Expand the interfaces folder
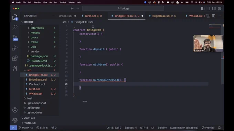Image resolution: width=234 pixels, height=131 pixels. point(37,28)
